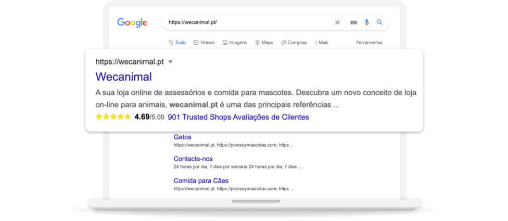Click the 'A sua loja online' description text
This screenshot has width=508, height=221.
coord(256,99)
